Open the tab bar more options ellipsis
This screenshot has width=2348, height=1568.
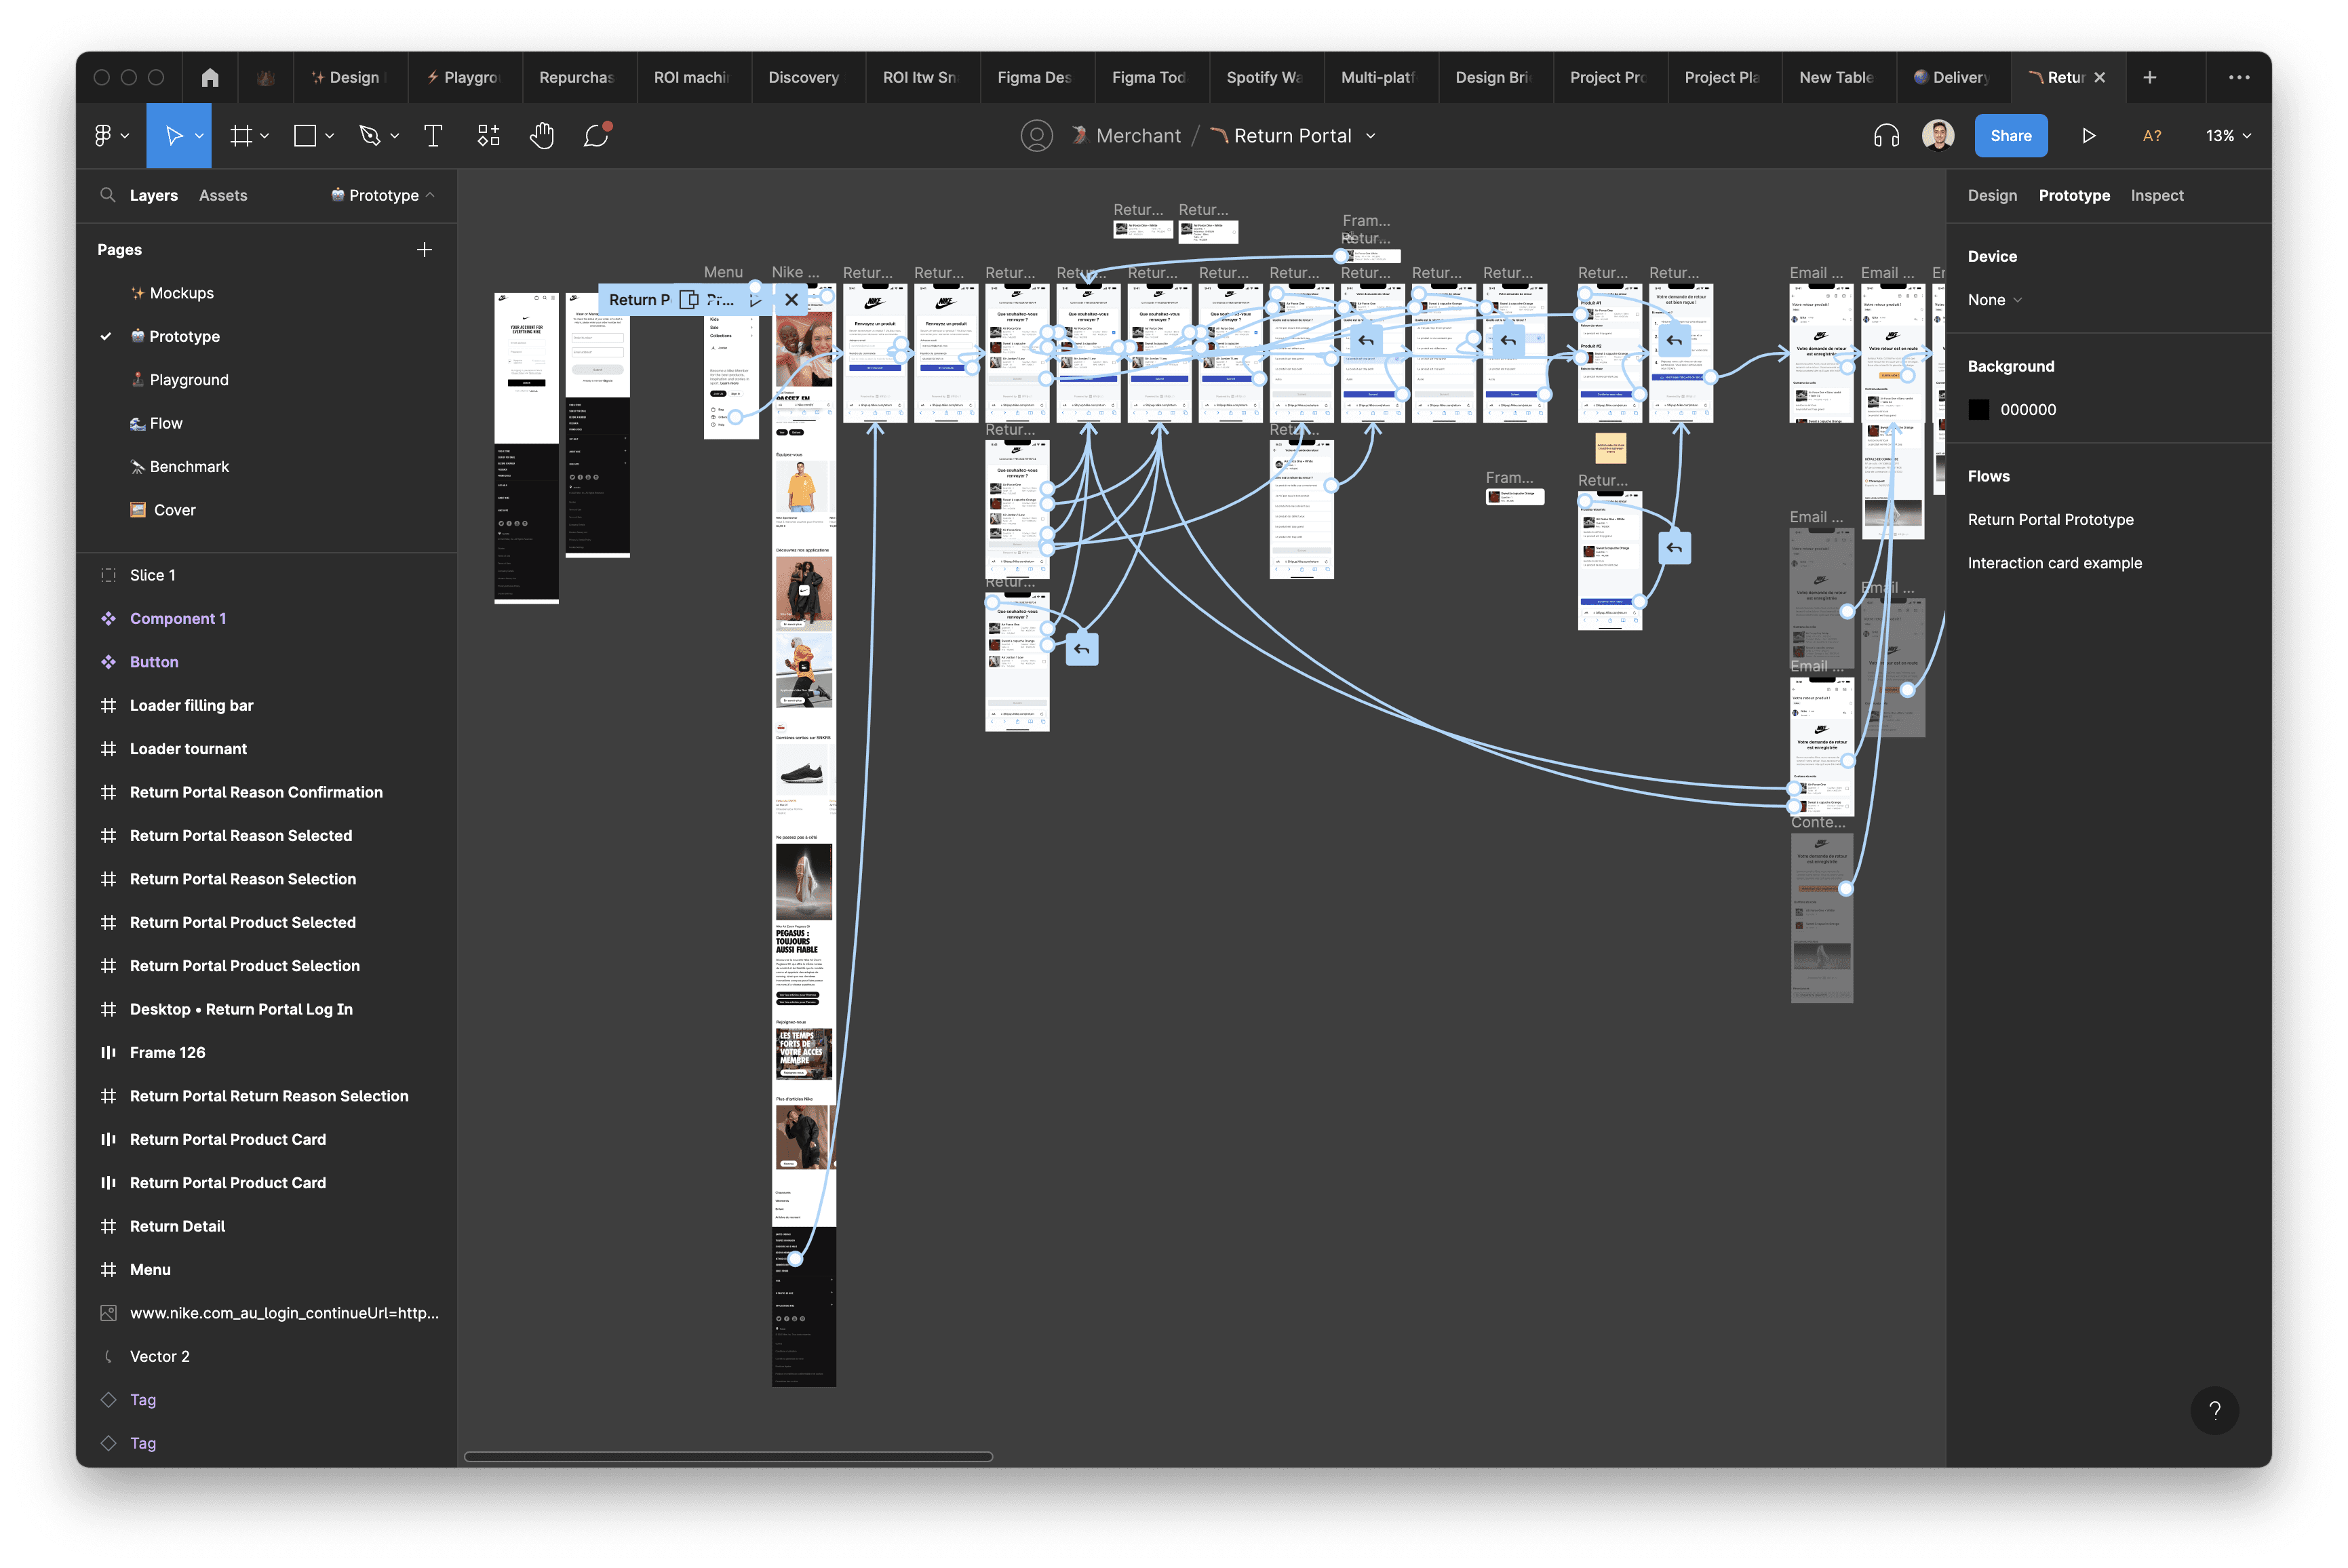(2239, 77)
